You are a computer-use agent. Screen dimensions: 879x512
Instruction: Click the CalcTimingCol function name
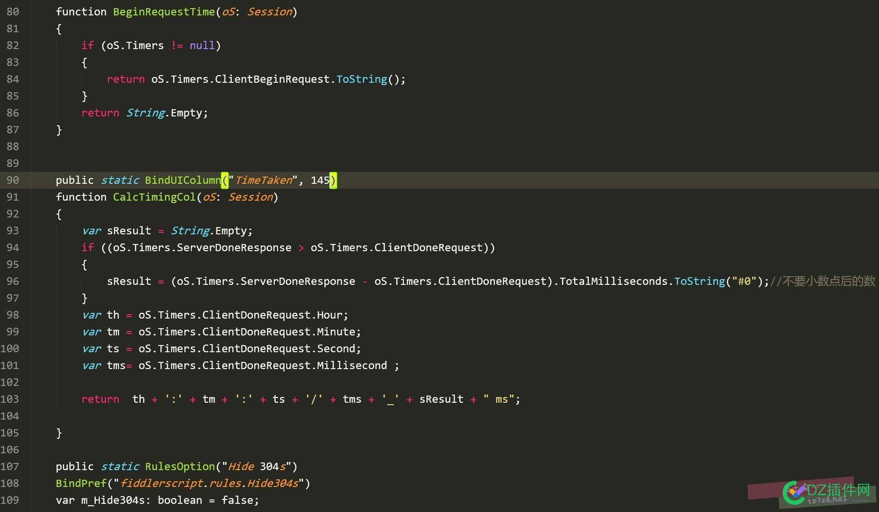click(x=154, y=197)
